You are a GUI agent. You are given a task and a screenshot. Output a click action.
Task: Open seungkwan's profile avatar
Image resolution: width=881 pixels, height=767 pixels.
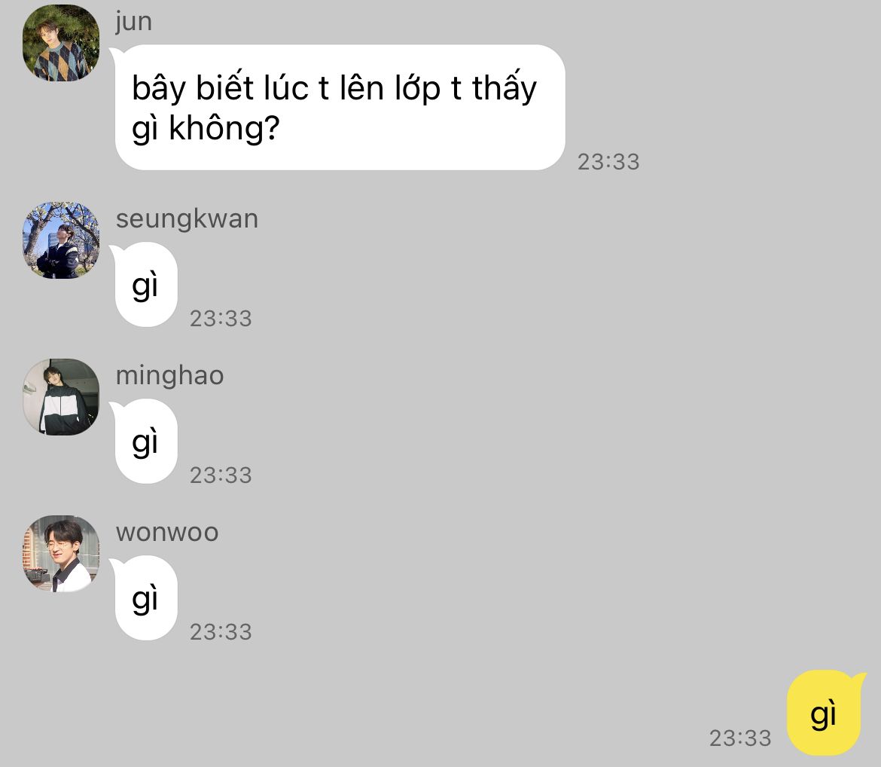61,240
